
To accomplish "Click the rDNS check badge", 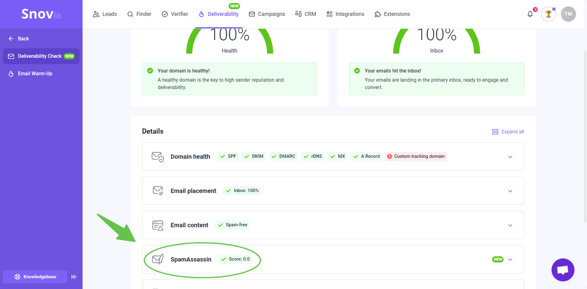I will click(x=313, y=156).
